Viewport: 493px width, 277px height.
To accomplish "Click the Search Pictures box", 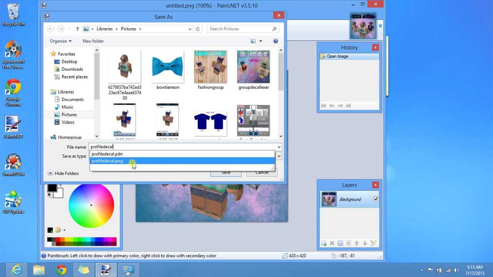I will coord(239,29).
